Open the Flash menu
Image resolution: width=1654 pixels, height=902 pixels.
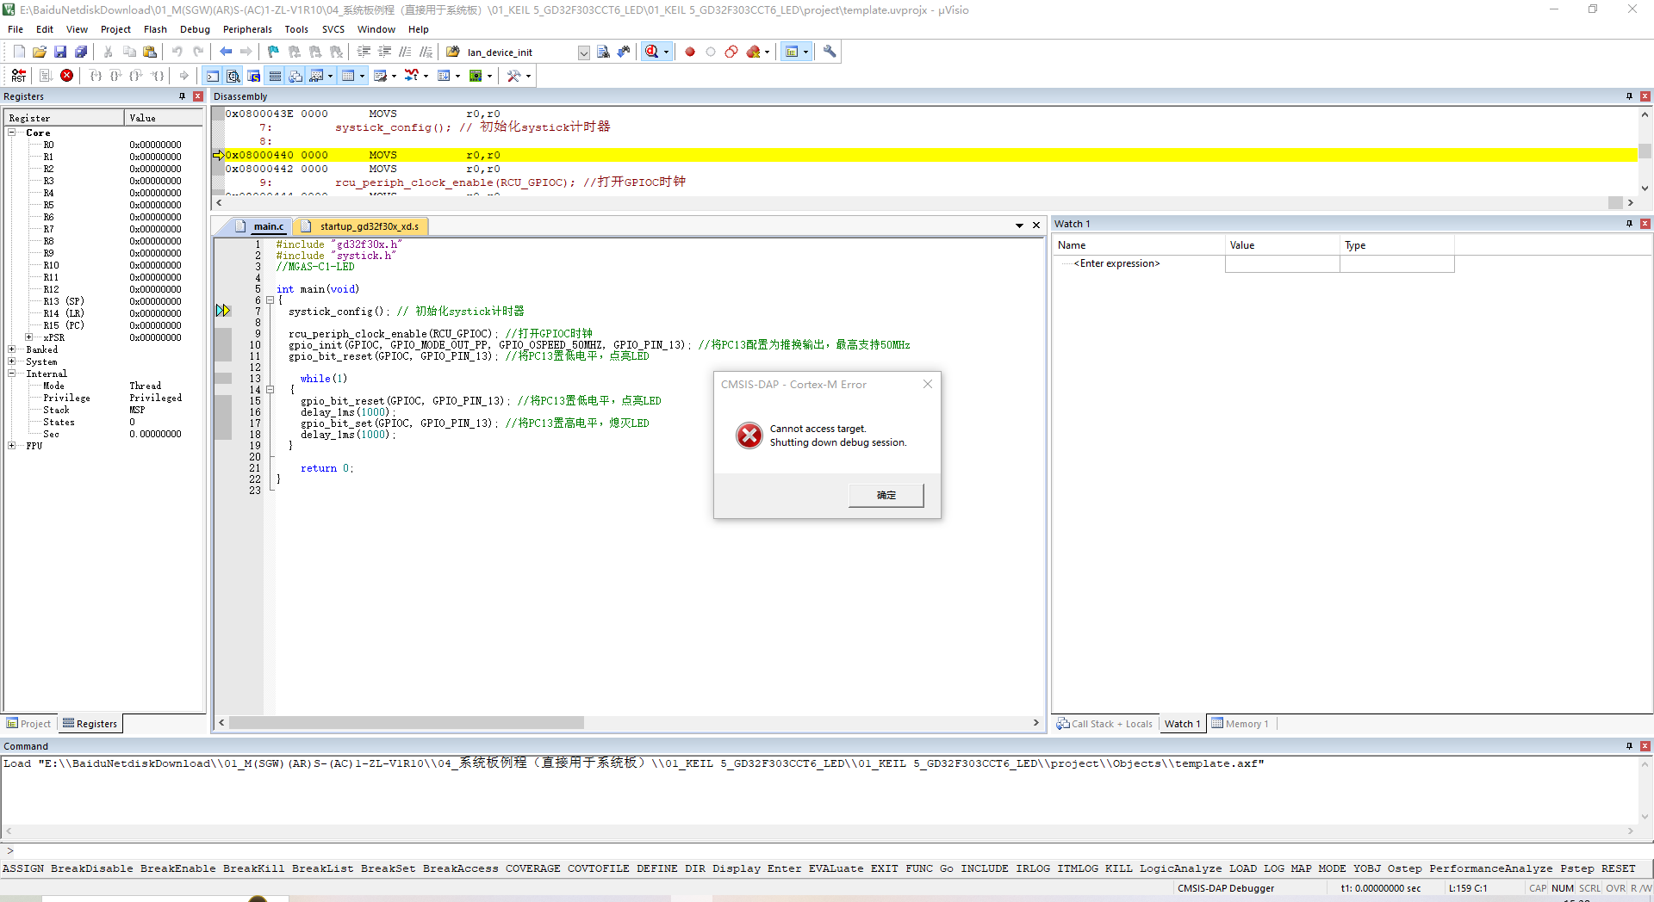click(155, 29)
